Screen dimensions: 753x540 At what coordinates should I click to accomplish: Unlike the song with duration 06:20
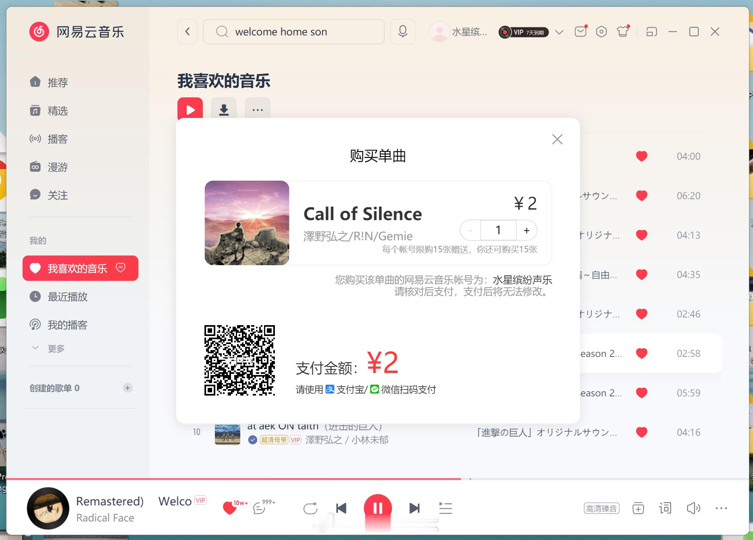coord(642,196)
